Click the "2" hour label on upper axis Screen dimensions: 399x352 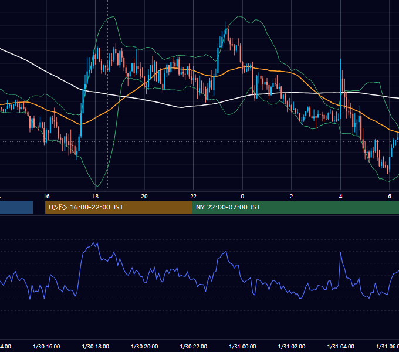coord(292,196)
